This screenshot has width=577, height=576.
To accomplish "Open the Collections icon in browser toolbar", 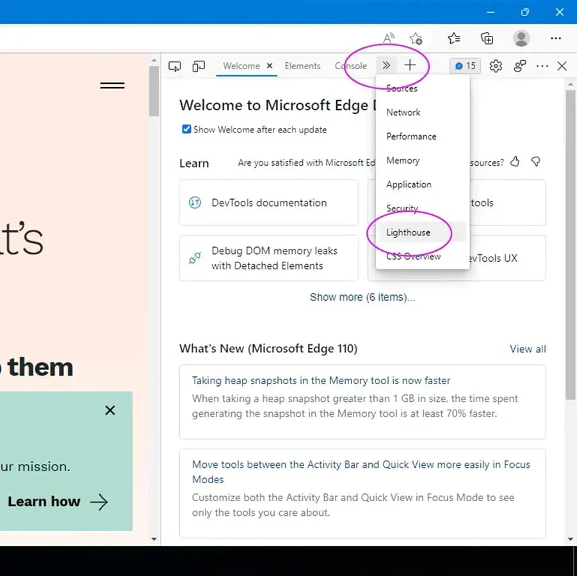I will [x=487, y=38].
